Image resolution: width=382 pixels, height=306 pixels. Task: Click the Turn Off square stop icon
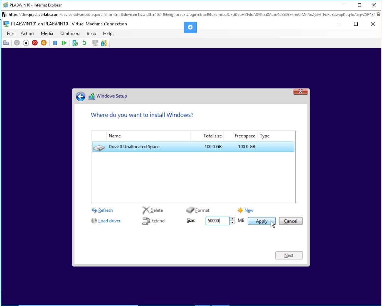[x=26, y=43]
